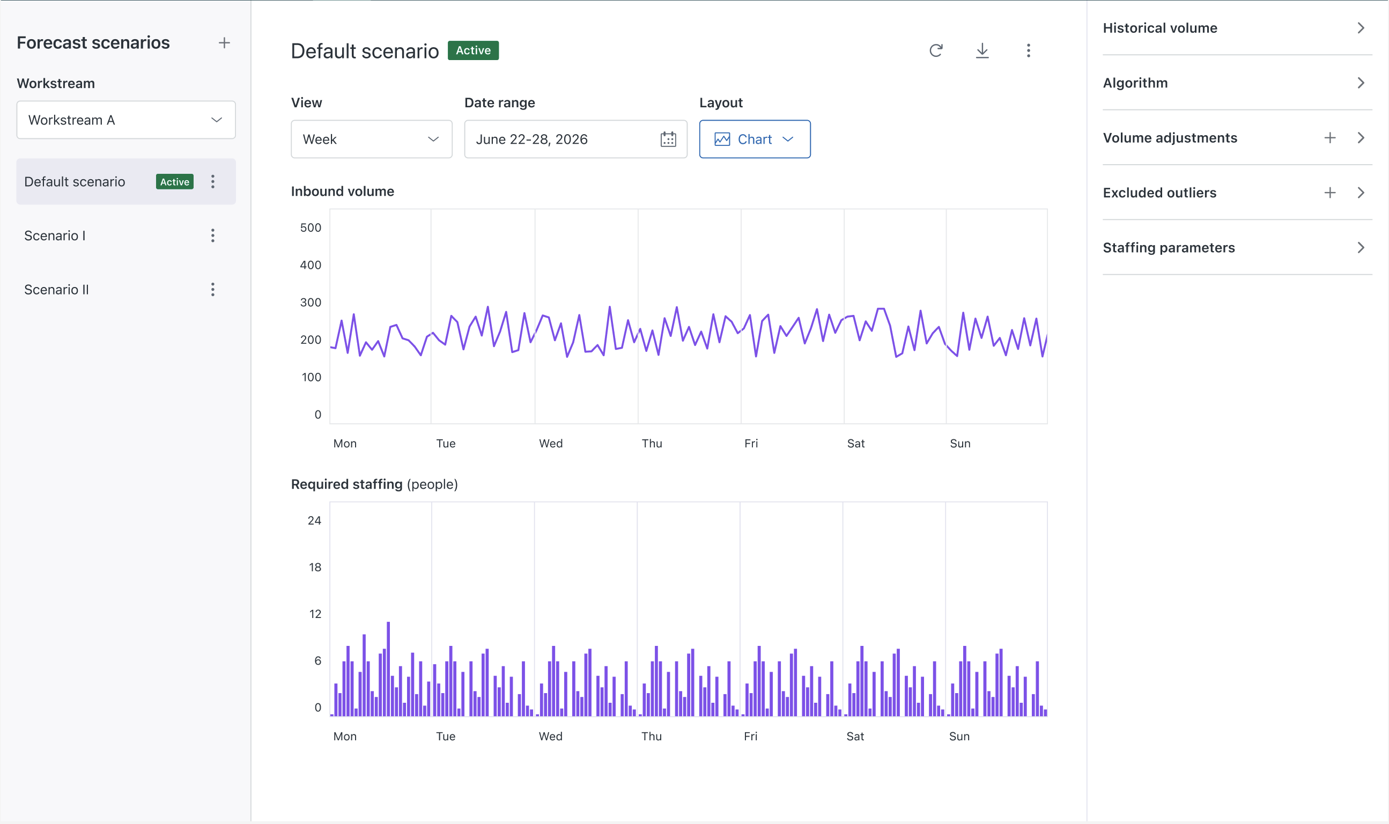Click the refresh forecast icon
The width and height of the screenshot is (1389, 824).
coord(936,50)
